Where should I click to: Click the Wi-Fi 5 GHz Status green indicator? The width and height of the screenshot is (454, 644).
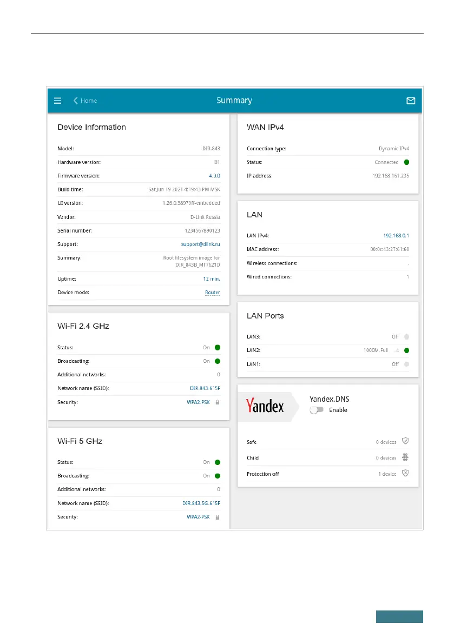pos(218,462)
